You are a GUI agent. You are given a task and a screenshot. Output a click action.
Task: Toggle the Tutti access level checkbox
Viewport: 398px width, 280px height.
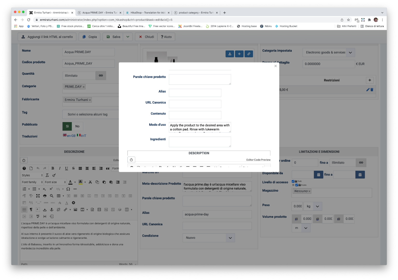(293, 181)
